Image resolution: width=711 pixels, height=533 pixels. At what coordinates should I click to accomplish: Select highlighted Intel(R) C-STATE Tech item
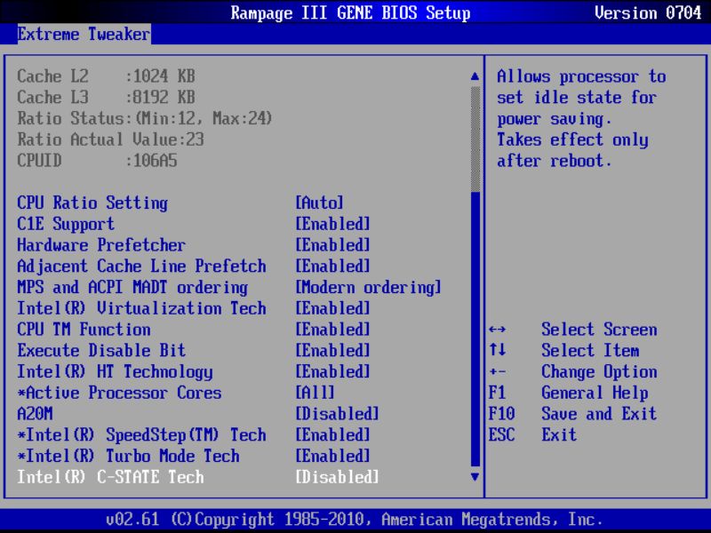[110, 477]
